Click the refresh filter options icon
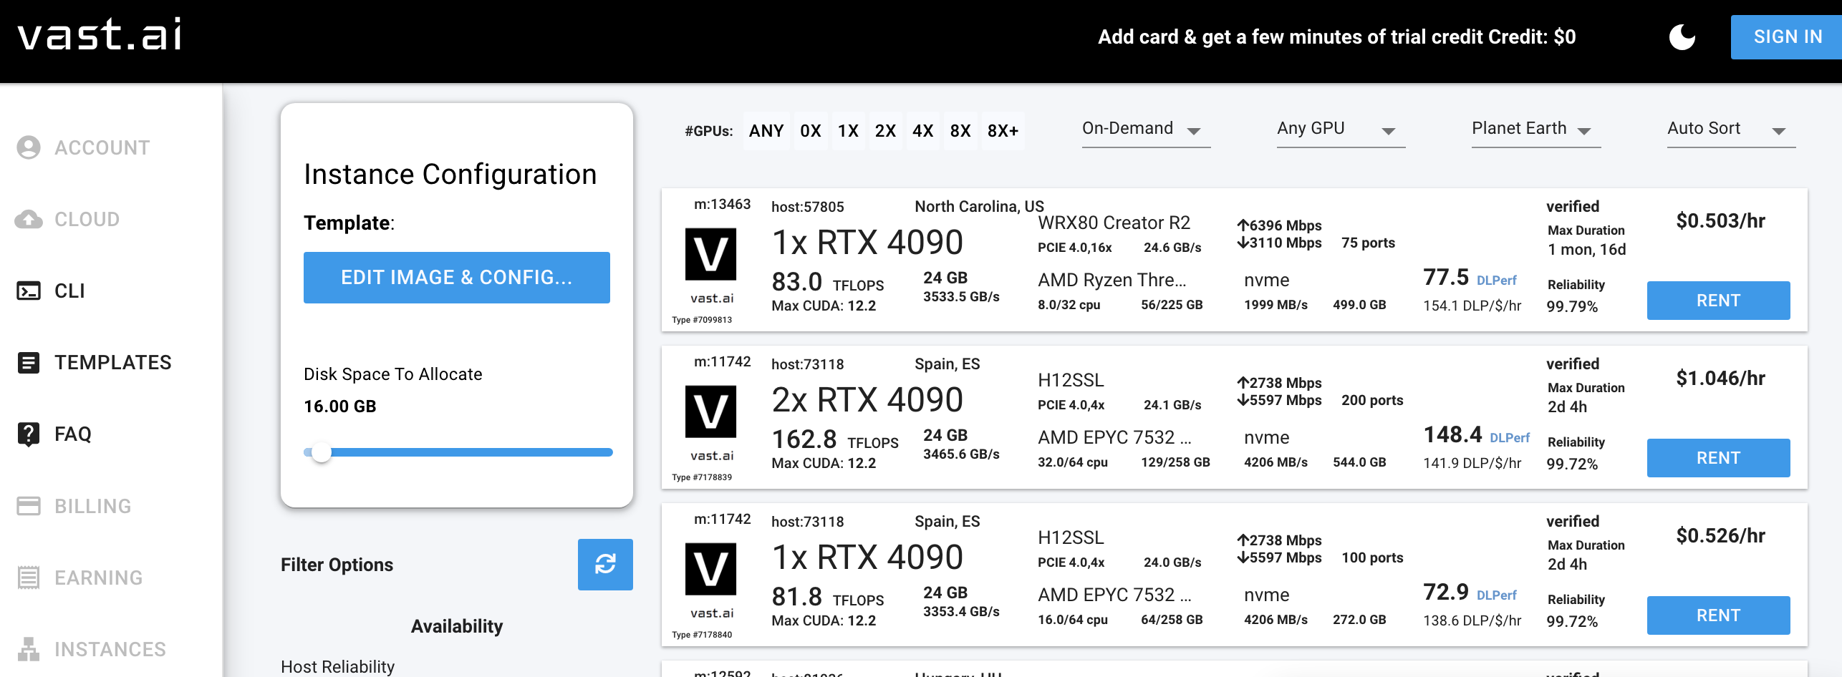1842x677 pixels. (605, 565)
